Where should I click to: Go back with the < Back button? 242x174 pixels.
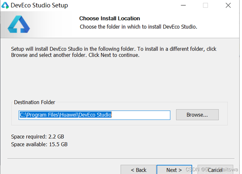coord(138,170)
